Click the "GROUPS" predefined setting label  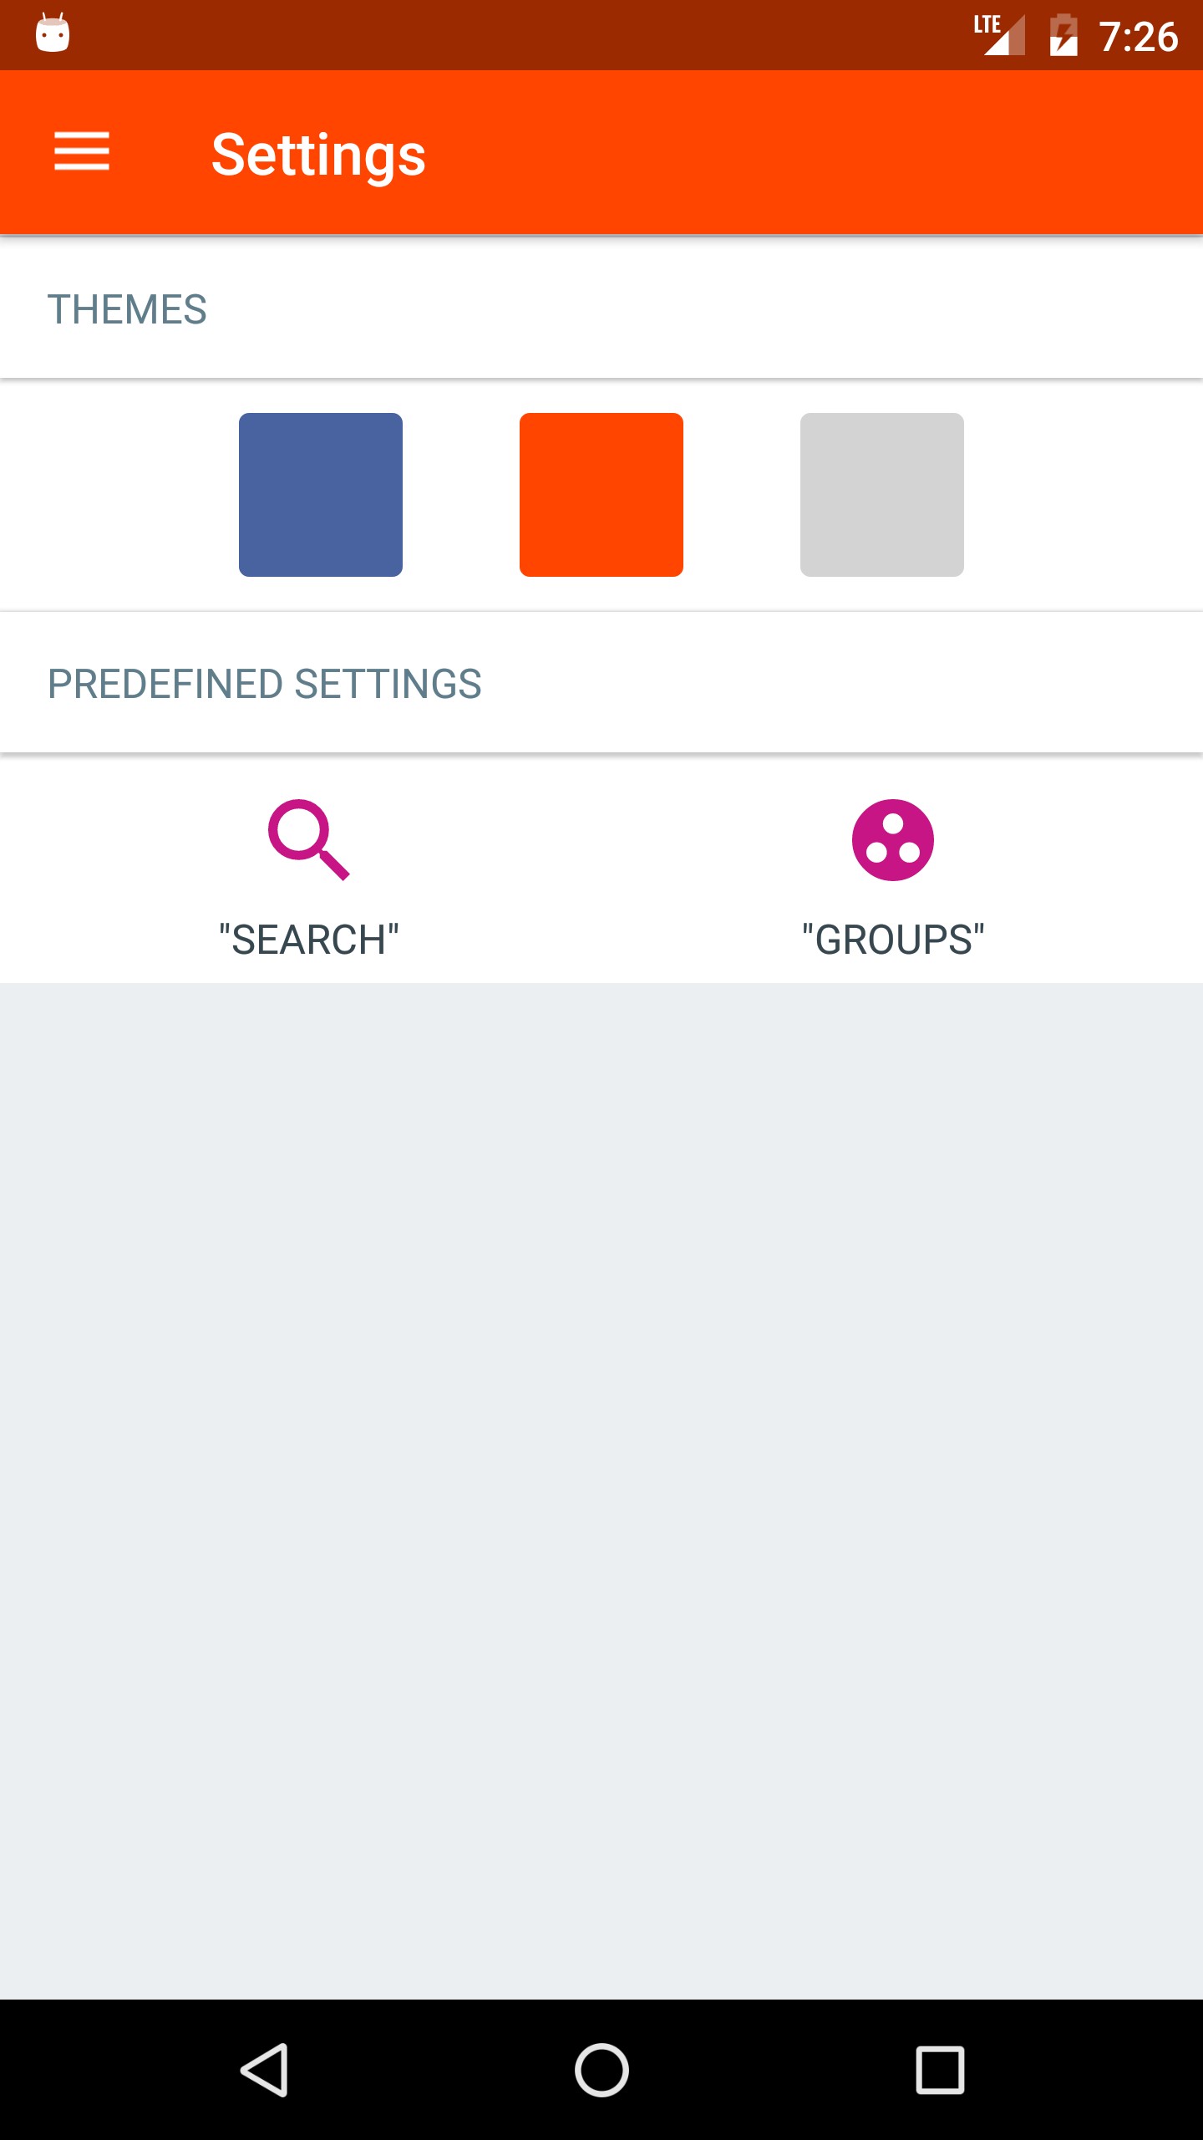point(892,940)
